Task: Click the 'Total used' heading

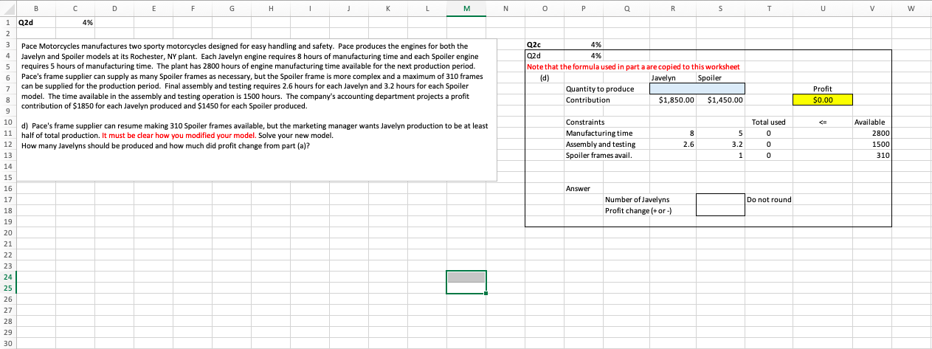Action: coord(769,122)
